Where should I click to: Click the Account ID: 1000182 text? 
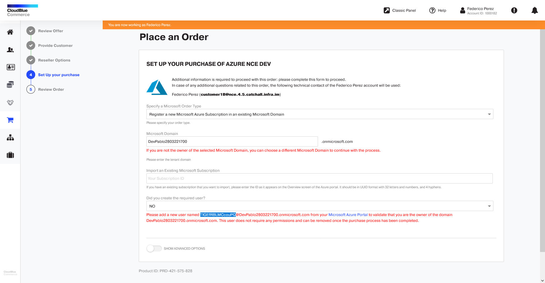click(482, 13)
